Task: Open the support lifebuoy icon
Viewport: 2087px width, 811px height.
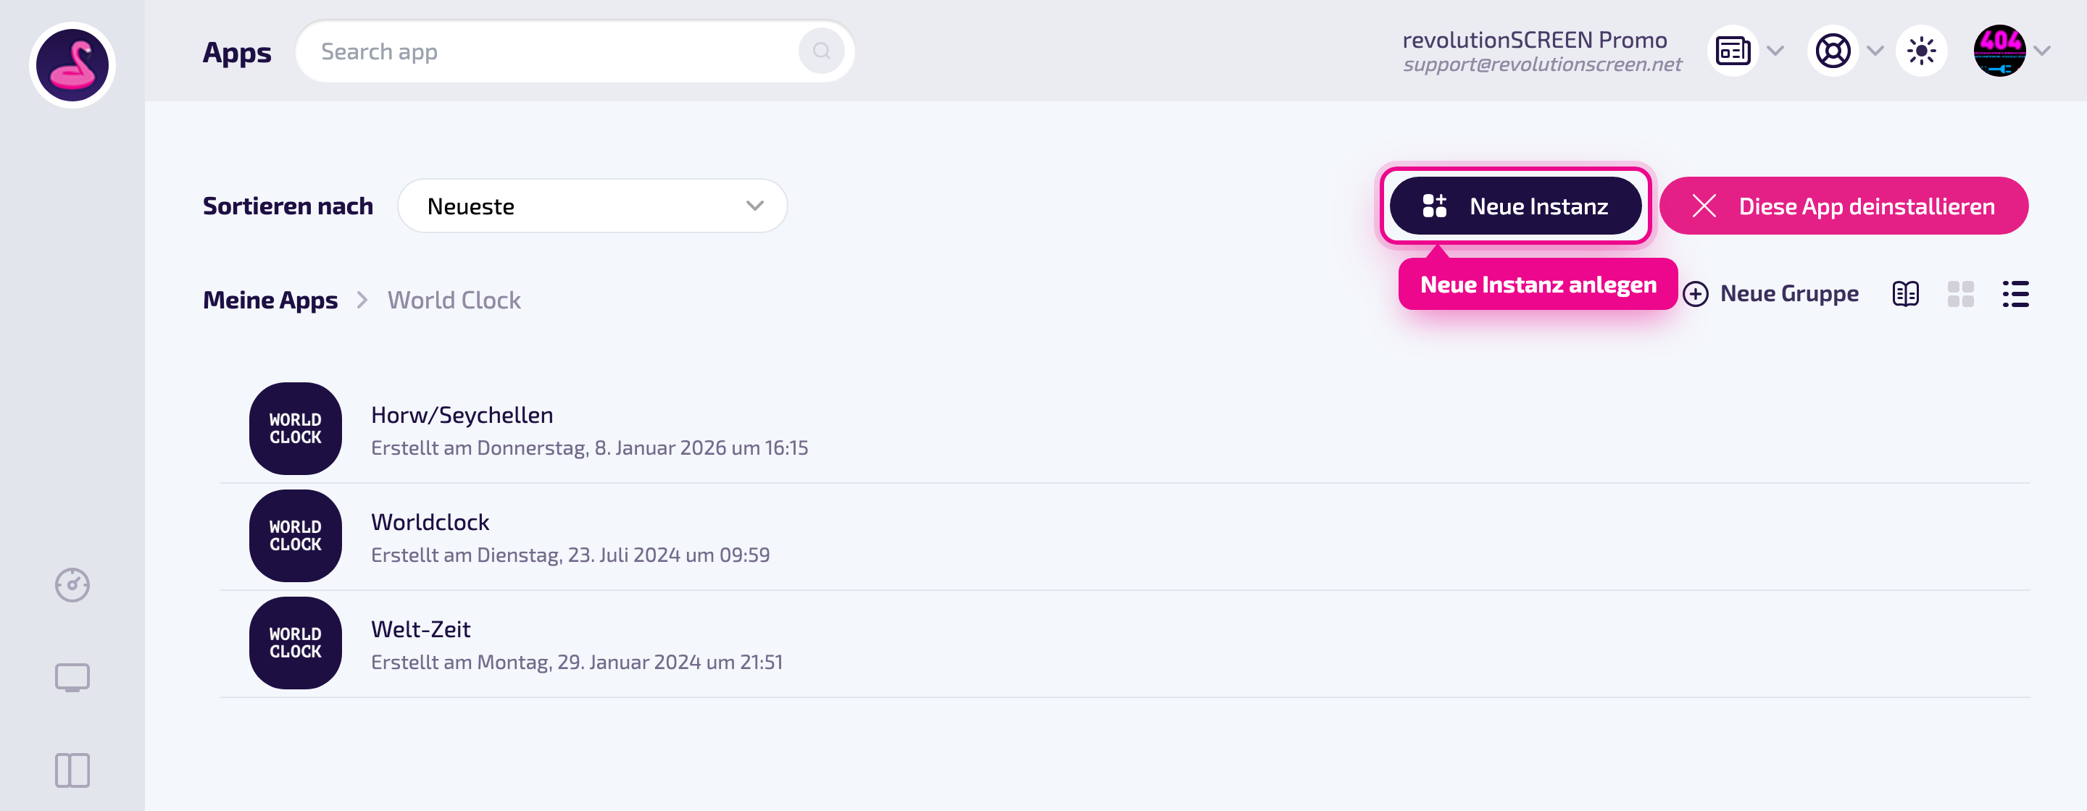Action: pyautogui.click(x=1832, y=51)
